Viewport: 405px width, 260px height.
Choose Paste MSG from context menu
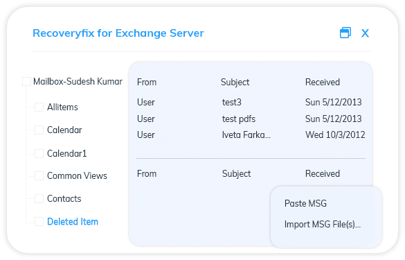pyautogui.click(x=305, y=203)
